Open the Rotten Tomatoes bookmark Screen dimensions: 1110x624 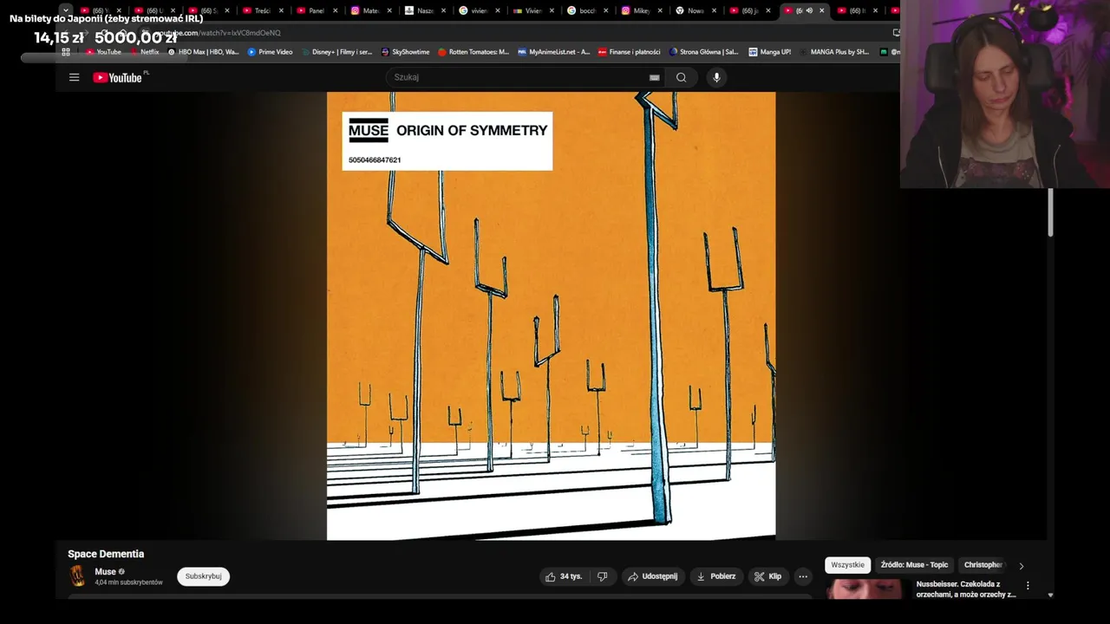tap(473, 52)
